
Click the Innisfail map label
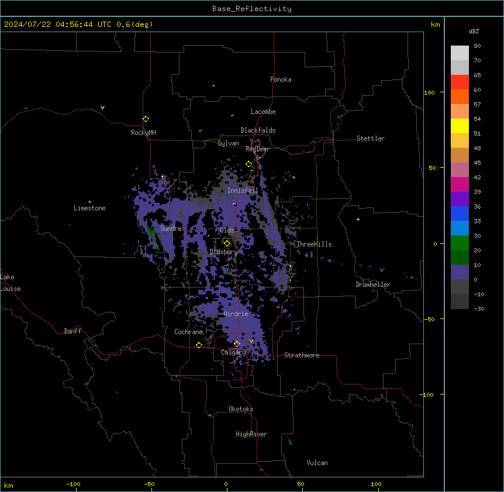pyautogui.click(x=243, y=190)
